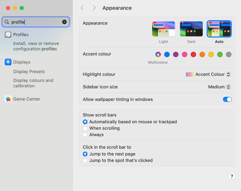Open help with the question mark button
Viewport: 241px width, 191px height.
[231, 177]
